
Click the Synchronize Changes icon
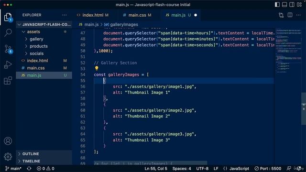(29, 169)
